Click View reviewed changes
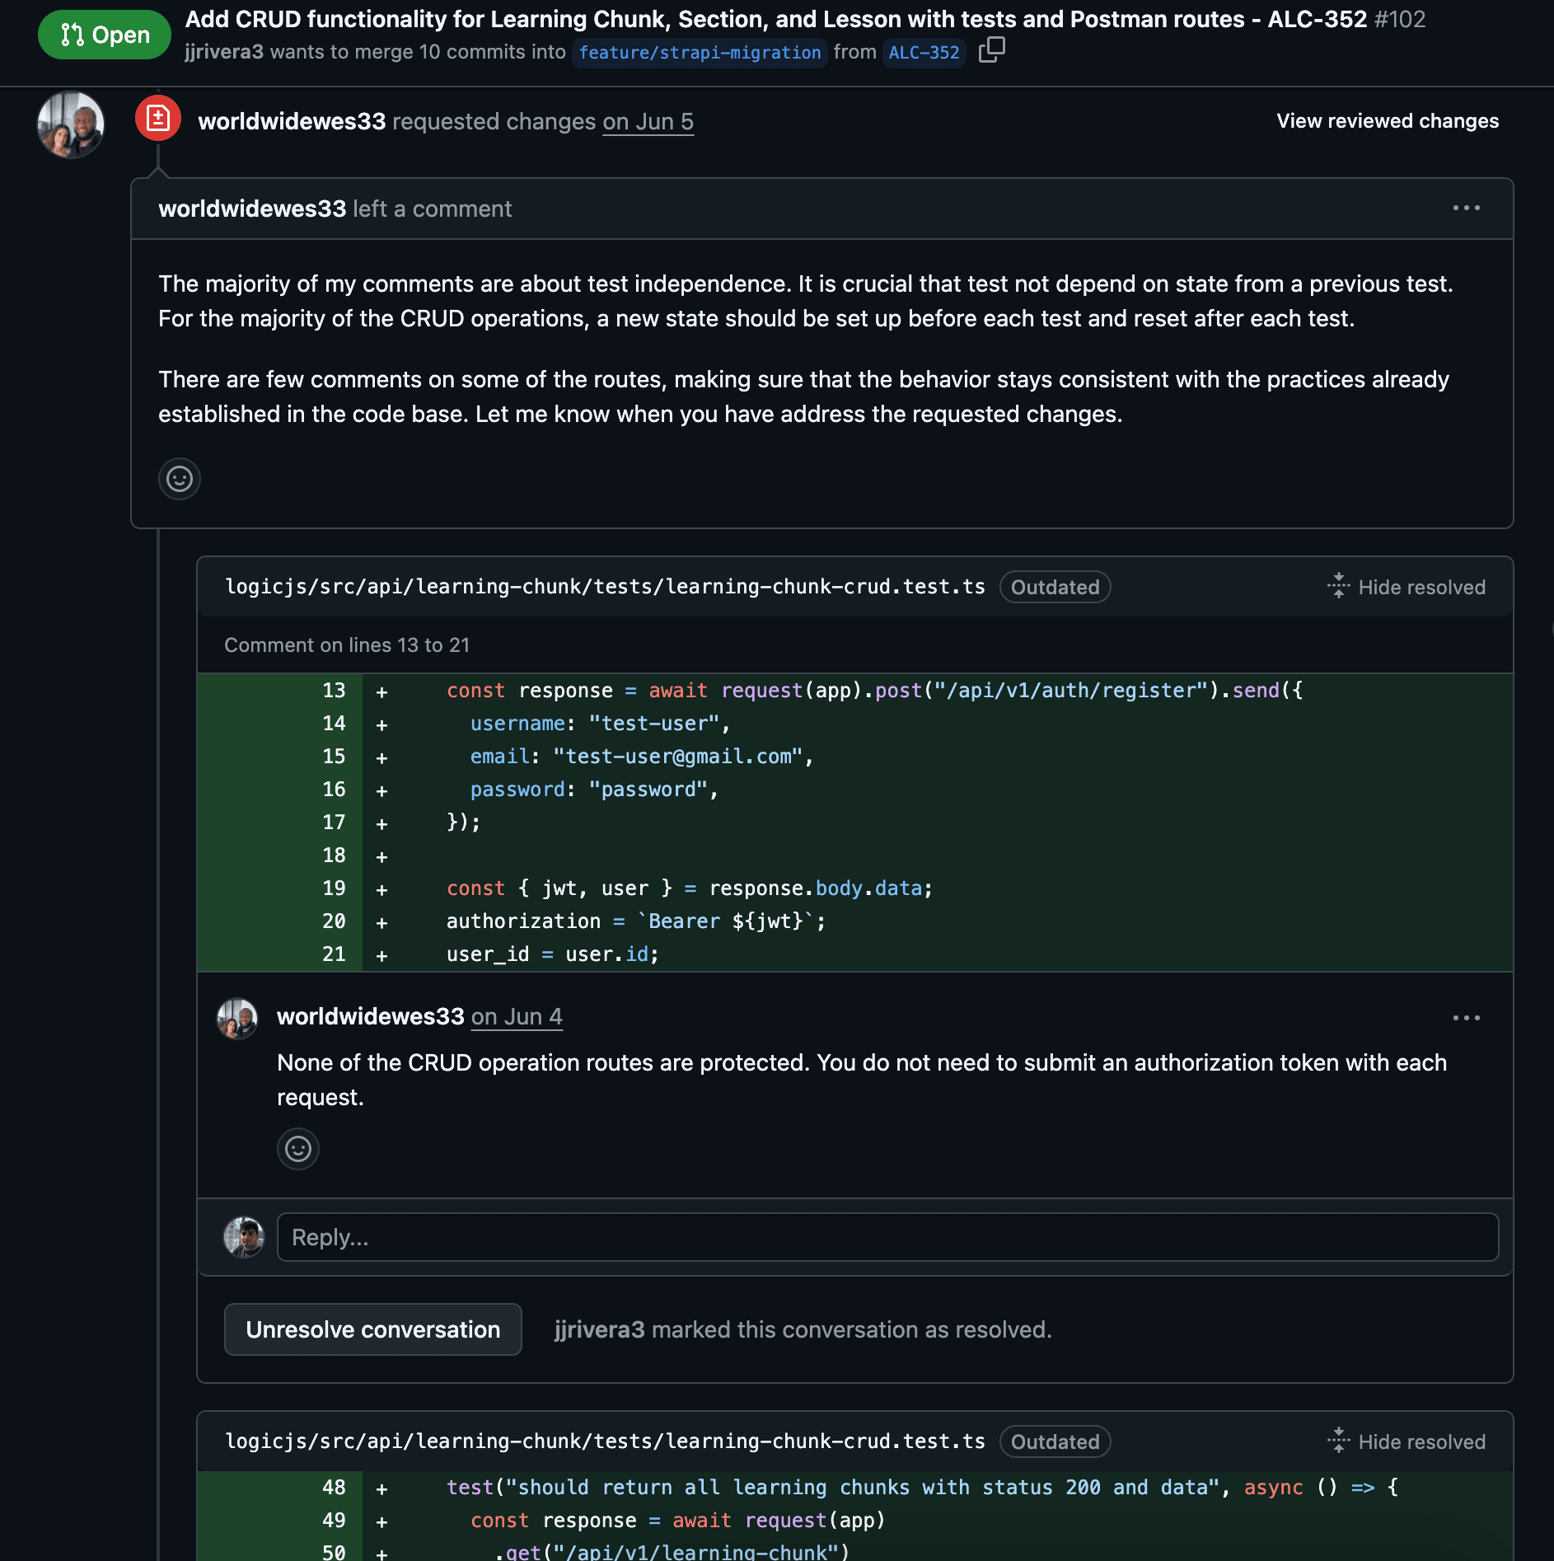This screenshot has height=1561, width=1554. (x=1387, y=121)
